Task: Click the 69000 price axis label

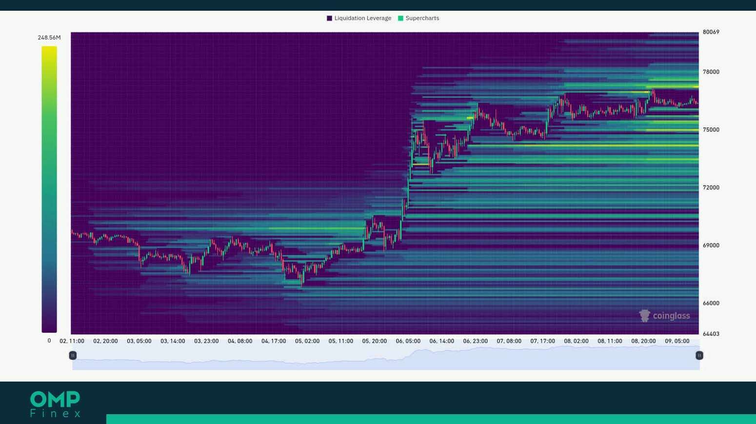Action: tap(711, 245)
